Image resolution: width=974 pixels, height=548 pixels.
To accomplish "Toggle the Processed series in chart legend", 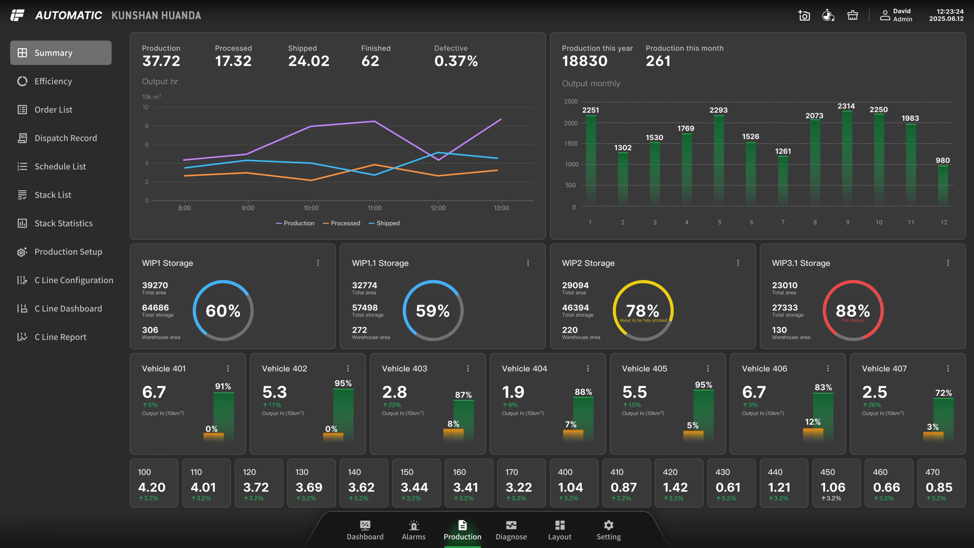I will coord(342,223).
